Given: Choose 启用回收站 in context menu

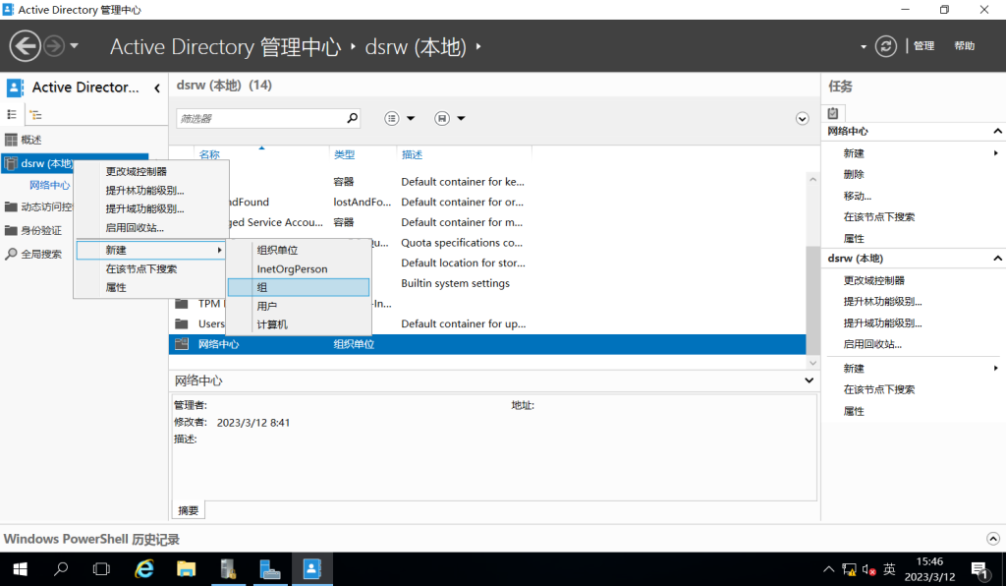Looking at the screenshot, I should tap(135, 227).
